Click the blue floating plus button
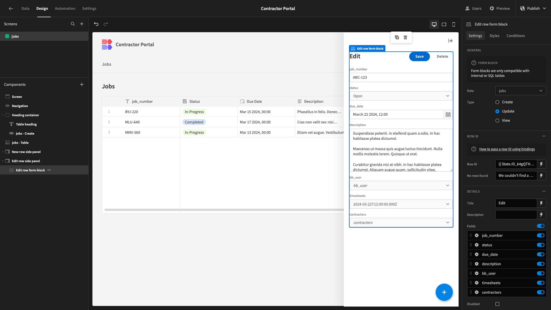 tap(444, 292)
